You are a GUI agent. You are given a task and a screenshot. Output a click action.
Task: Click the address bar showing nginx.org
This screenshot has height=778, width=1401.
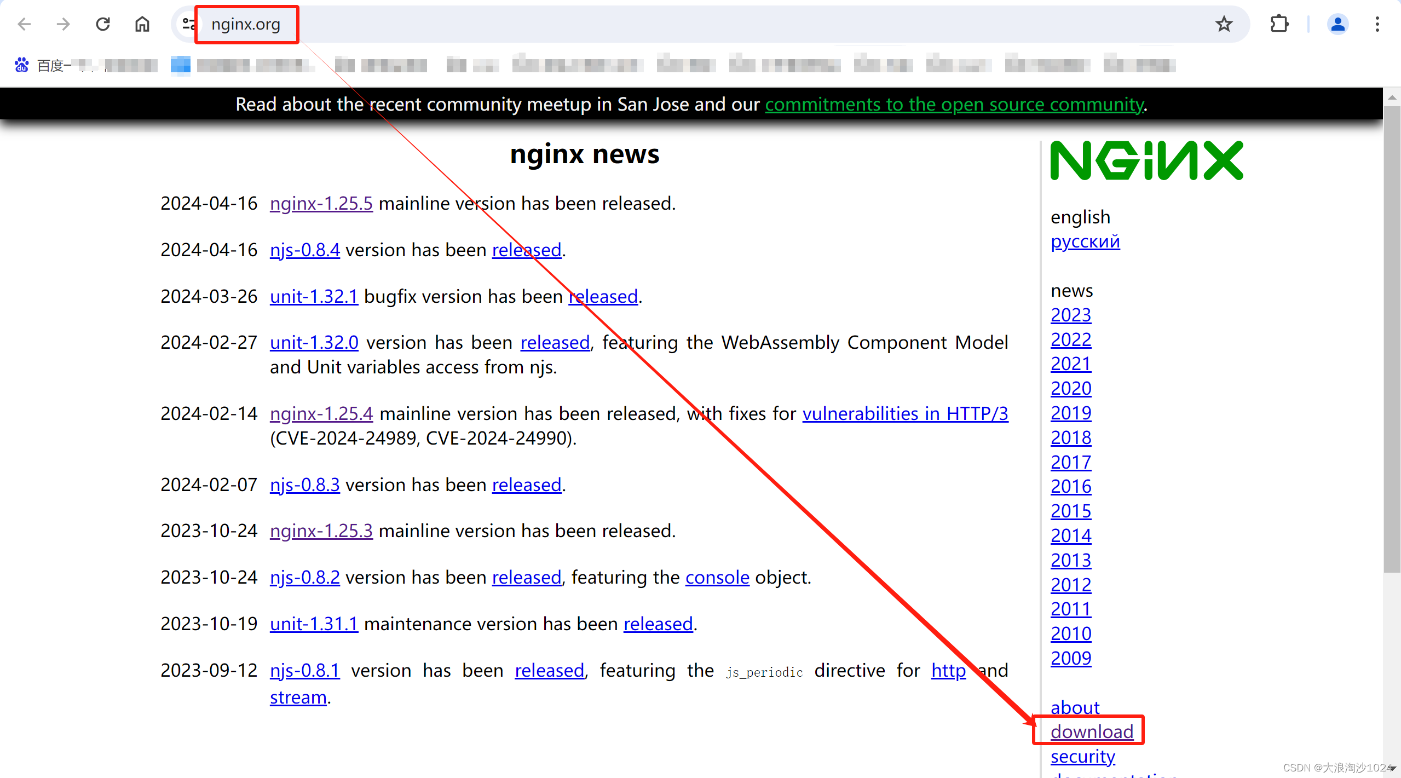click(x=246, y=24)
